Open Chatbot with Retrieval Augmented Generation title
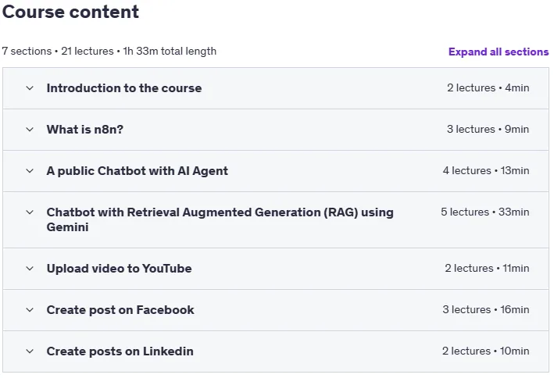The height and width of the screenshot is (378, 554). [x=220, y=219]
